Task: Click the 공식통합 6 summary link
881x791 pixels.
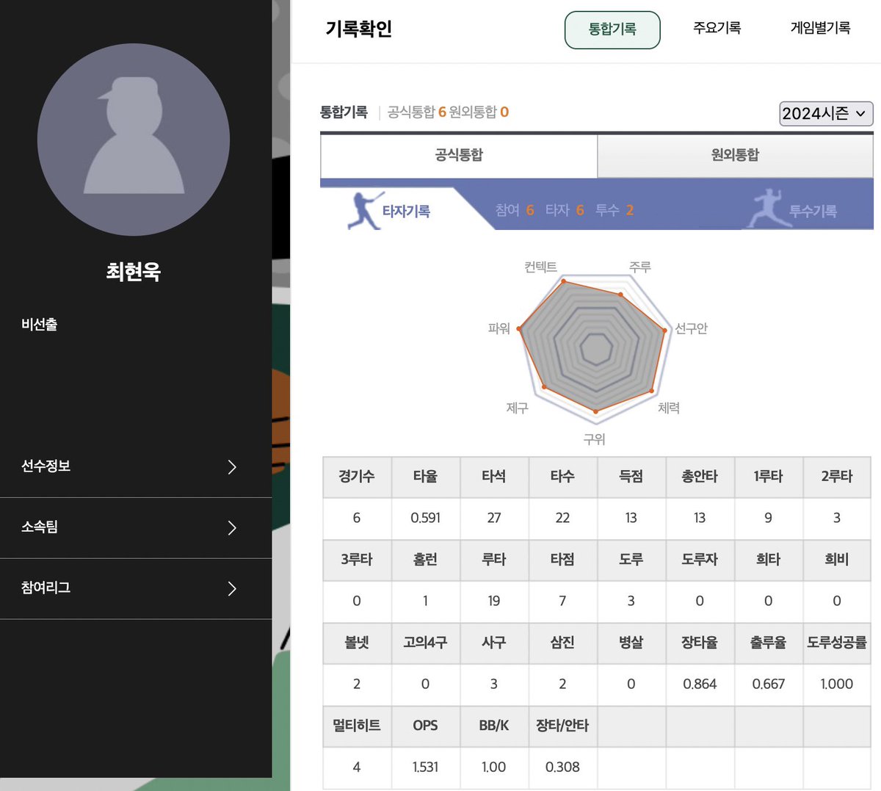Action: (x=415, y=112)
